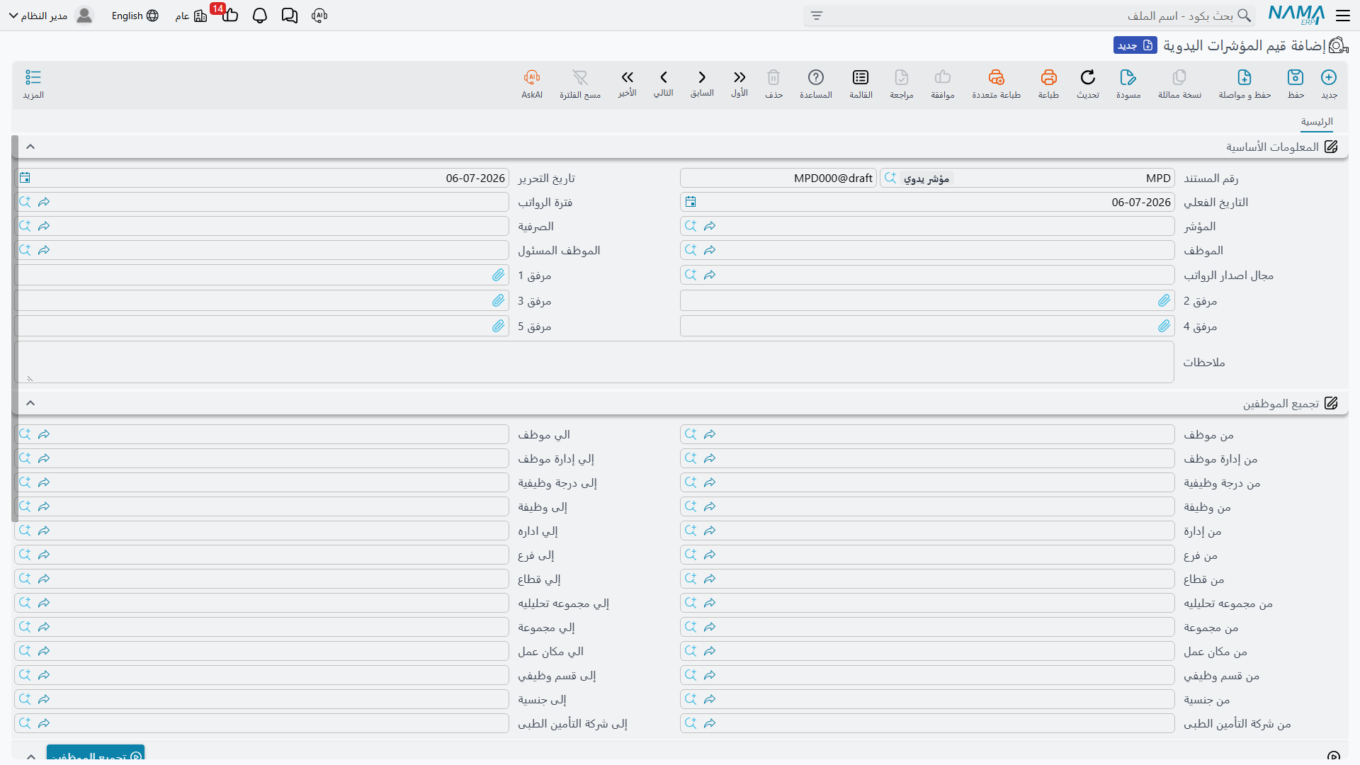1360x765 pixels.
Task: Click the left vertical scrollbar
Action: (15, 329)
